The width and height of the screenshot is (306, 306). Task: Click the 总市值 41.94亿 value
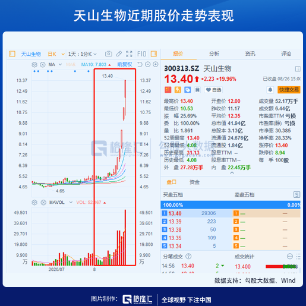pyautogui.click(x=236, y=124)
